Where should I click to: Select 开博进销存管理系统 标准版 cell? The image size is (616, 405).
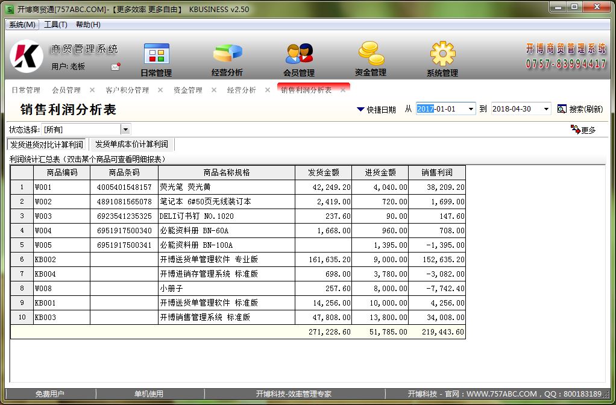227,274
